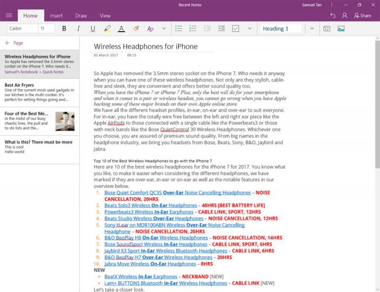380x292 pixels.
Task: Apply numbered list
Action: tap(193, 29)
